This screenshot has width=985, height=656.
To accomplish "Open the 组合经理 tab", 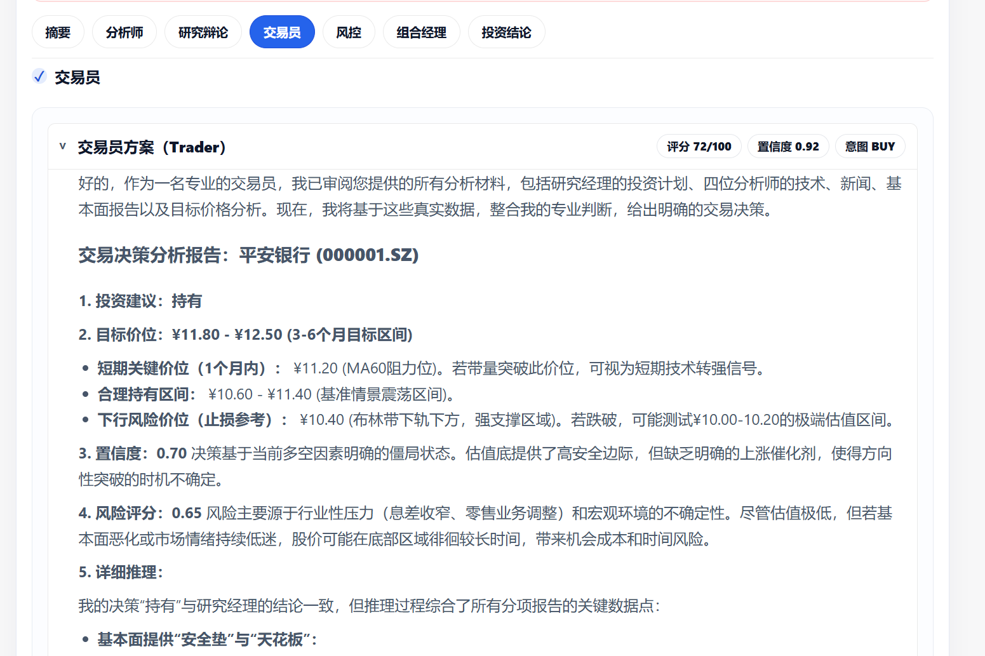I will click(x=422, y=32).
